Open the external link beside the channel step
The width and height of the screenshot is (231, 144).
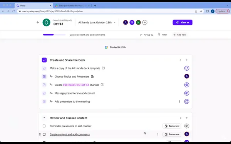102,84
